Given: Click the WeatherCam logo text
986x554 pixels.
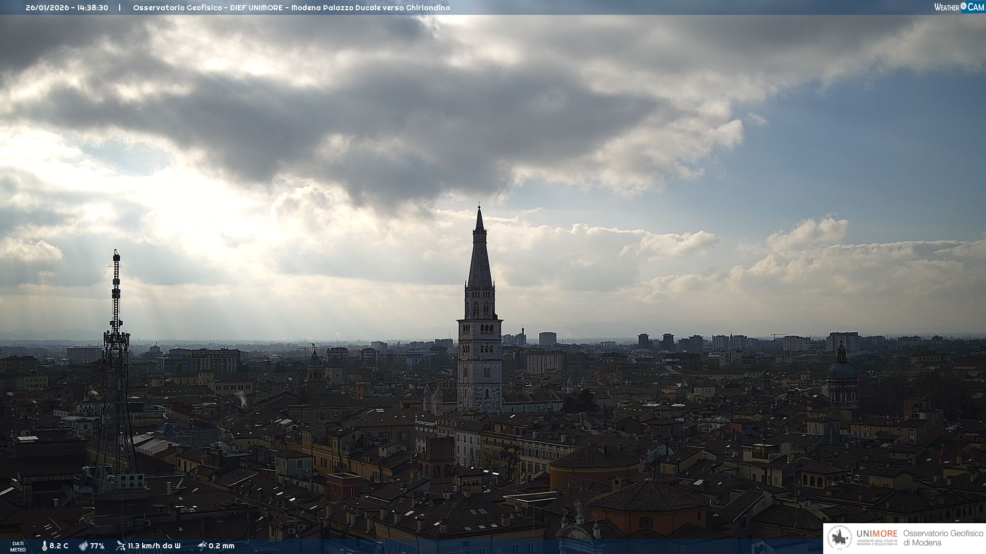Looking at the screenshot, I should 947,7.
